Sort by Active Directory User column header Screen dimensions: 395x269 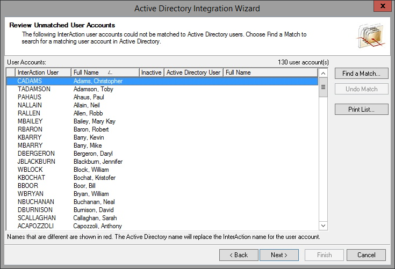point(193,72)
